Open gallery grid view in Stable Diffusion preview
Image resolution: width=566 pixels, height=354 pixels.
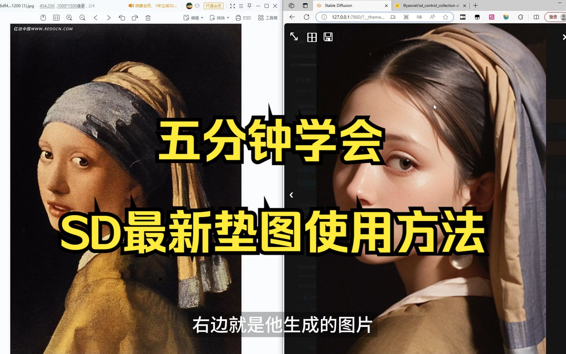pos(312,37)
